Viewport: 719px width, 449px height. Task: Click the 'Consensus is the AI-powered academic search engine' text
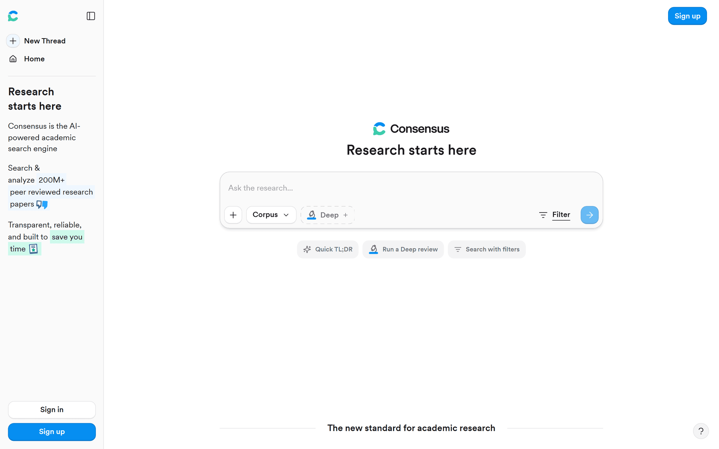point(44,137)
